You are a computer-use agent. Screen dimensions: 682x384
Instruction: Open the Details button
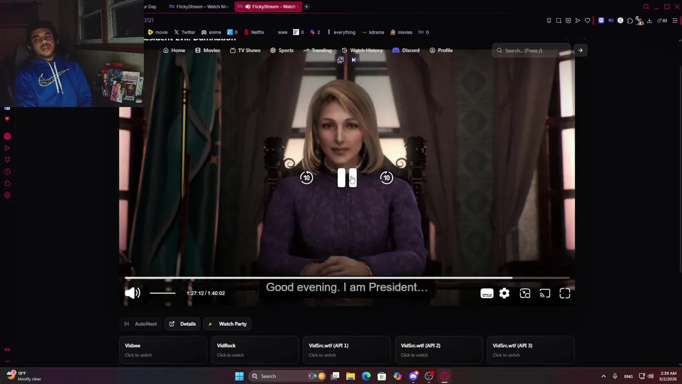pos(183,324)
